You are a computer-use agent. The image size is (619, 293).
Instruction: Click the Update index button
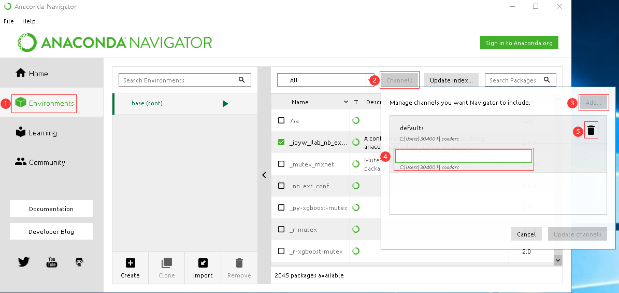(x=451, y=80)
